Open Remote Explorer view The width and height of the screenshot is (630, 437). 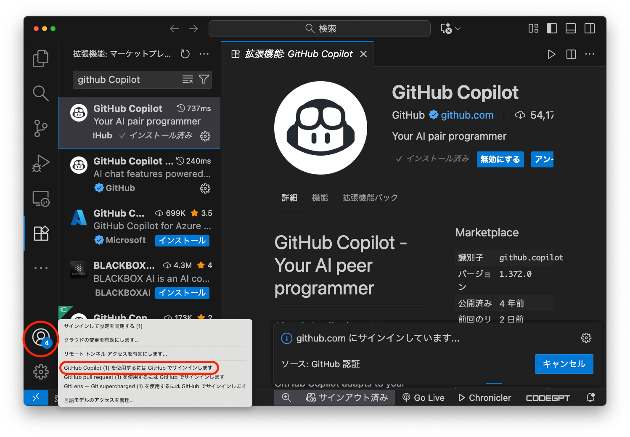pos(41,199)
